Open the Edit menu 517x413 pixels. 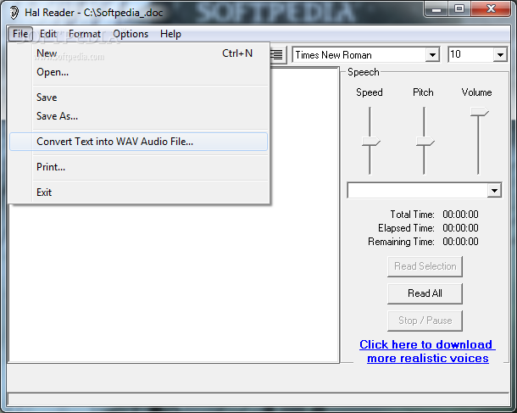tap(48, 34)
